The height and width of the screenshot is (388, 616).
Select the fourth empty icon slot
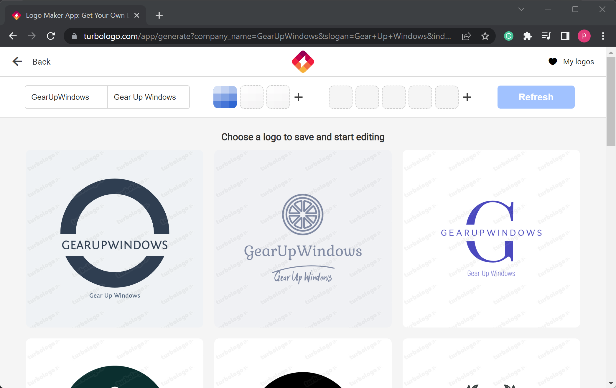click(x=420, y=97)
